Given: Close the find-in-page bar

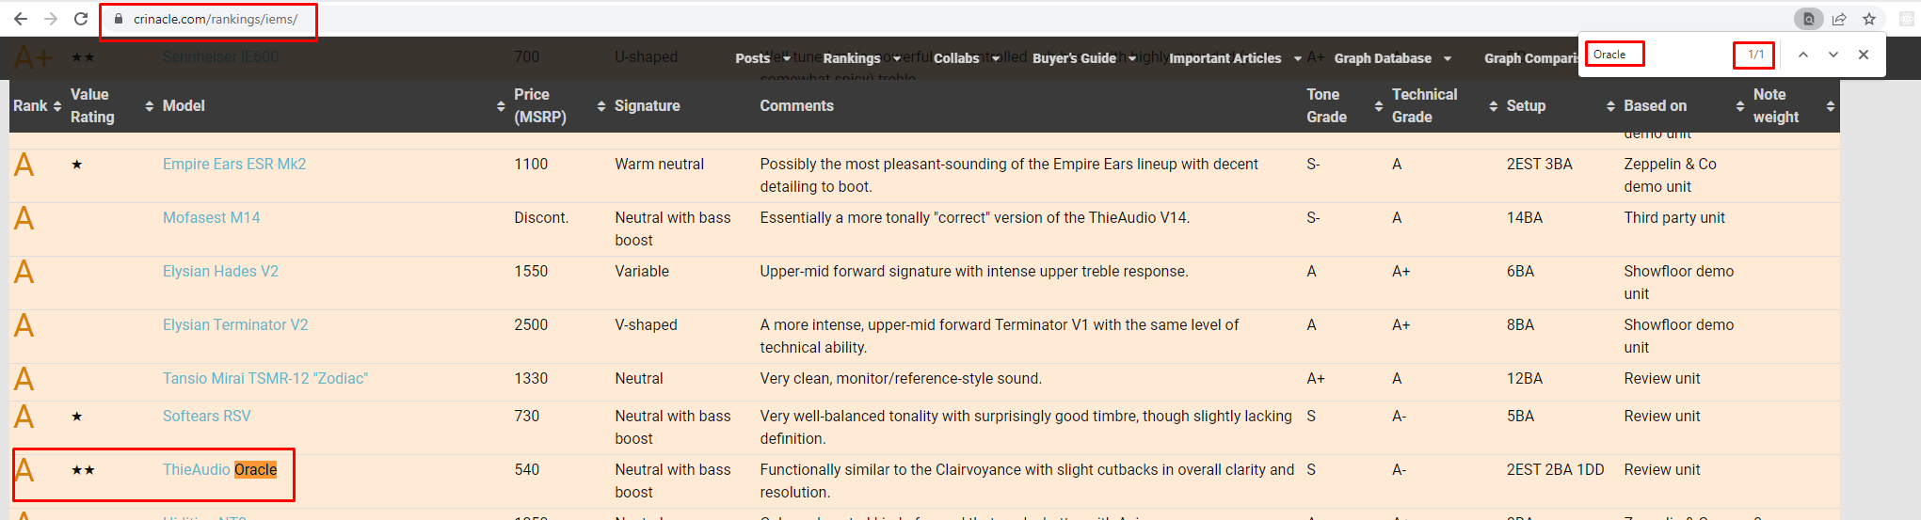Looking at the screenshot, I should [1864, 55].
